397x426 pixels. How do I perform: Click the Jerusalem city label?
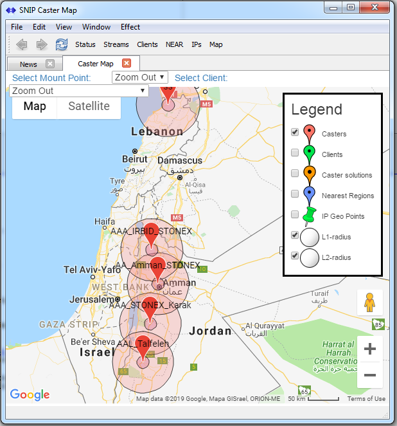92,299
